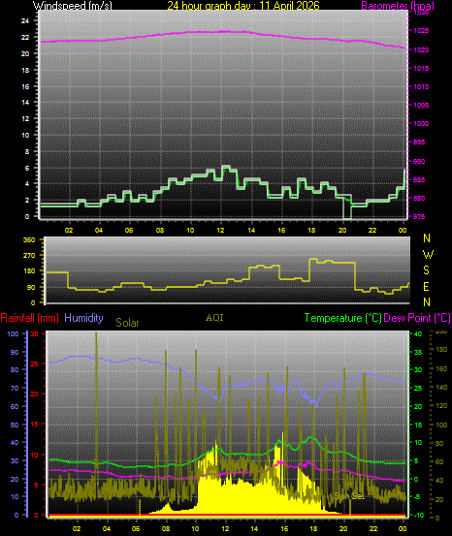Click the 90 humidity axis value

point(14,353)
